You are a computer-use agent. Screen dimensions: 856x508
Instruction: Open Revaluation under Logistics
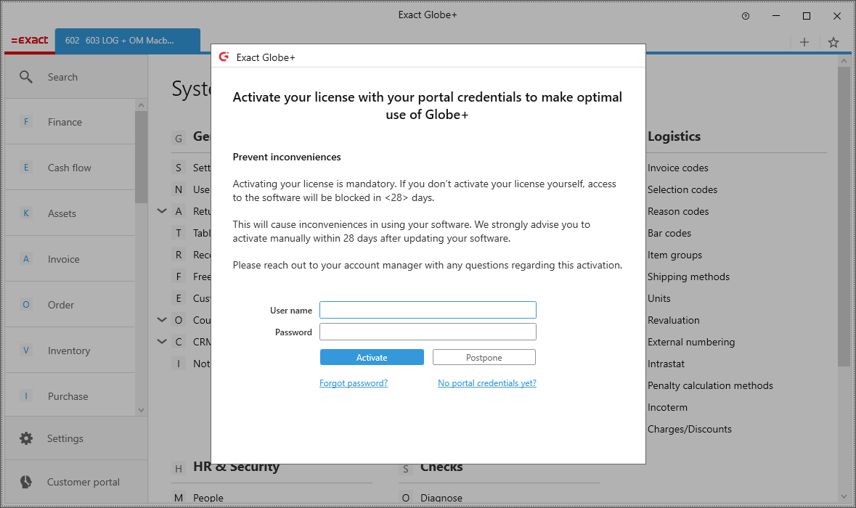click(674, 320)
